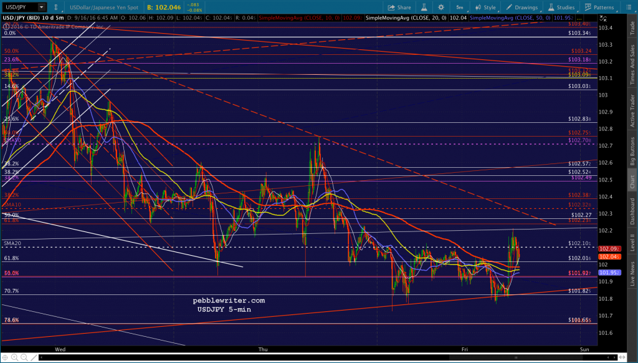This screenshot has height=363, width=638.
Task: Click the 70.7% Fibonacci label
Action: 11,291
